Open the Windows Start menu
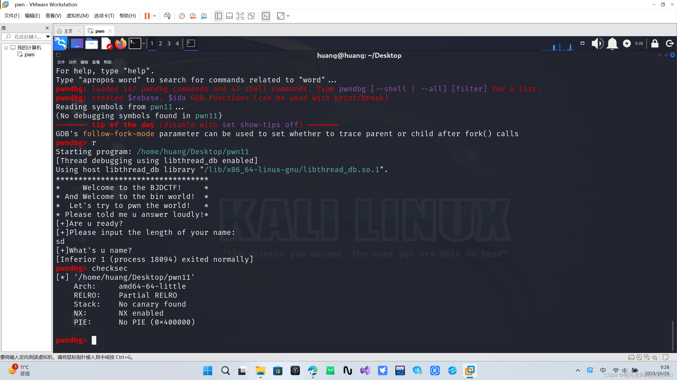The image size is (677, 380). (208, 371)
